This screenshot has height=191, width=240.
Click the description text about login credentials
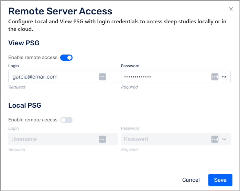(117, 25)
